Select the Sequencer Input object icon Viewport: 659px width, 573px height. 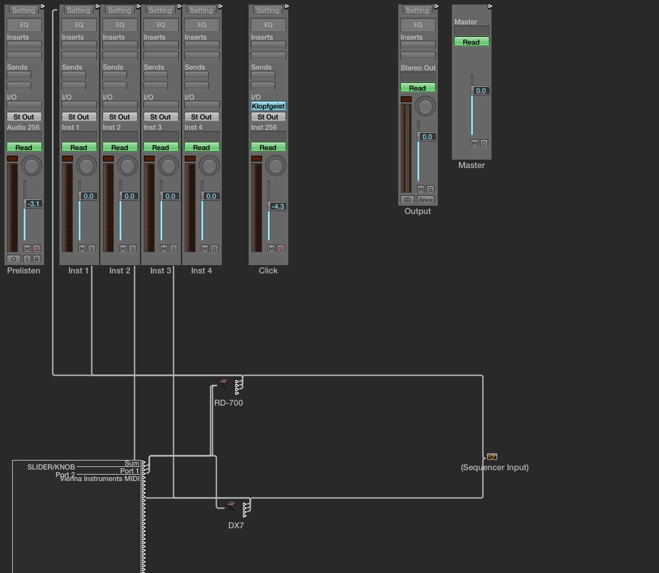(492, 457)
